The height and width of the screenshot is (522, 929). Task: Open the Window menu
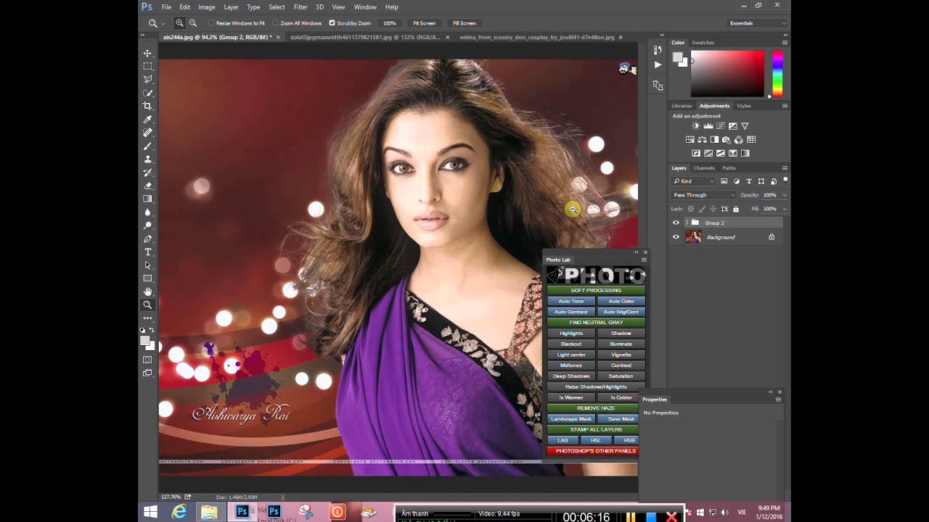(x=365, y=7)
